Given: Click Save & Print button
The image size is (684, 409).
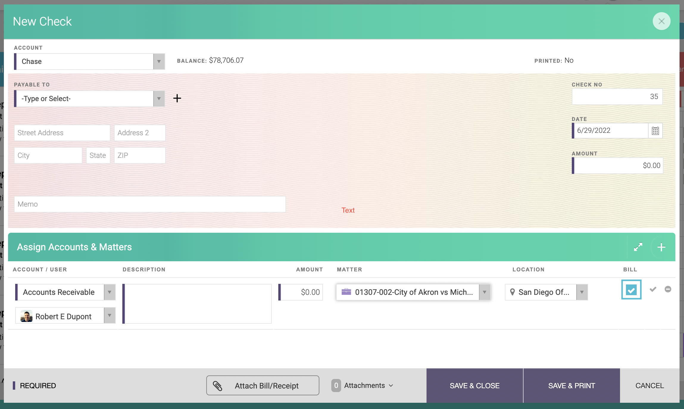Looking at the screenshot, I should coord(571,386).
